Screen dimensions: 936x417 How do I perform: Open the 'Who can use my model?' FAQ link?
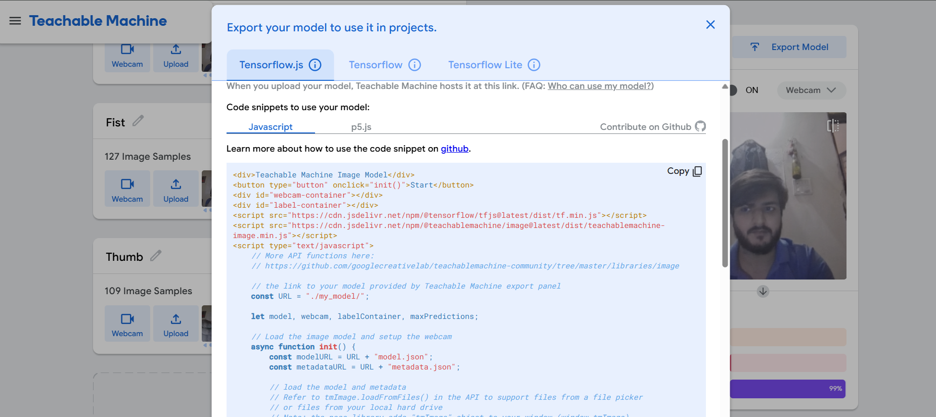tap(599, 86)
